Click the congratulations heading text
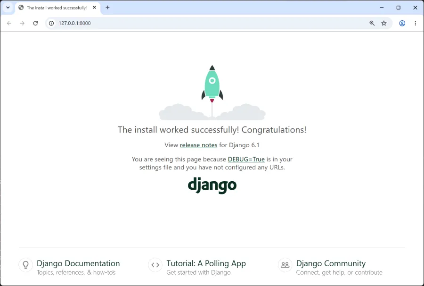 coord(212,130)
